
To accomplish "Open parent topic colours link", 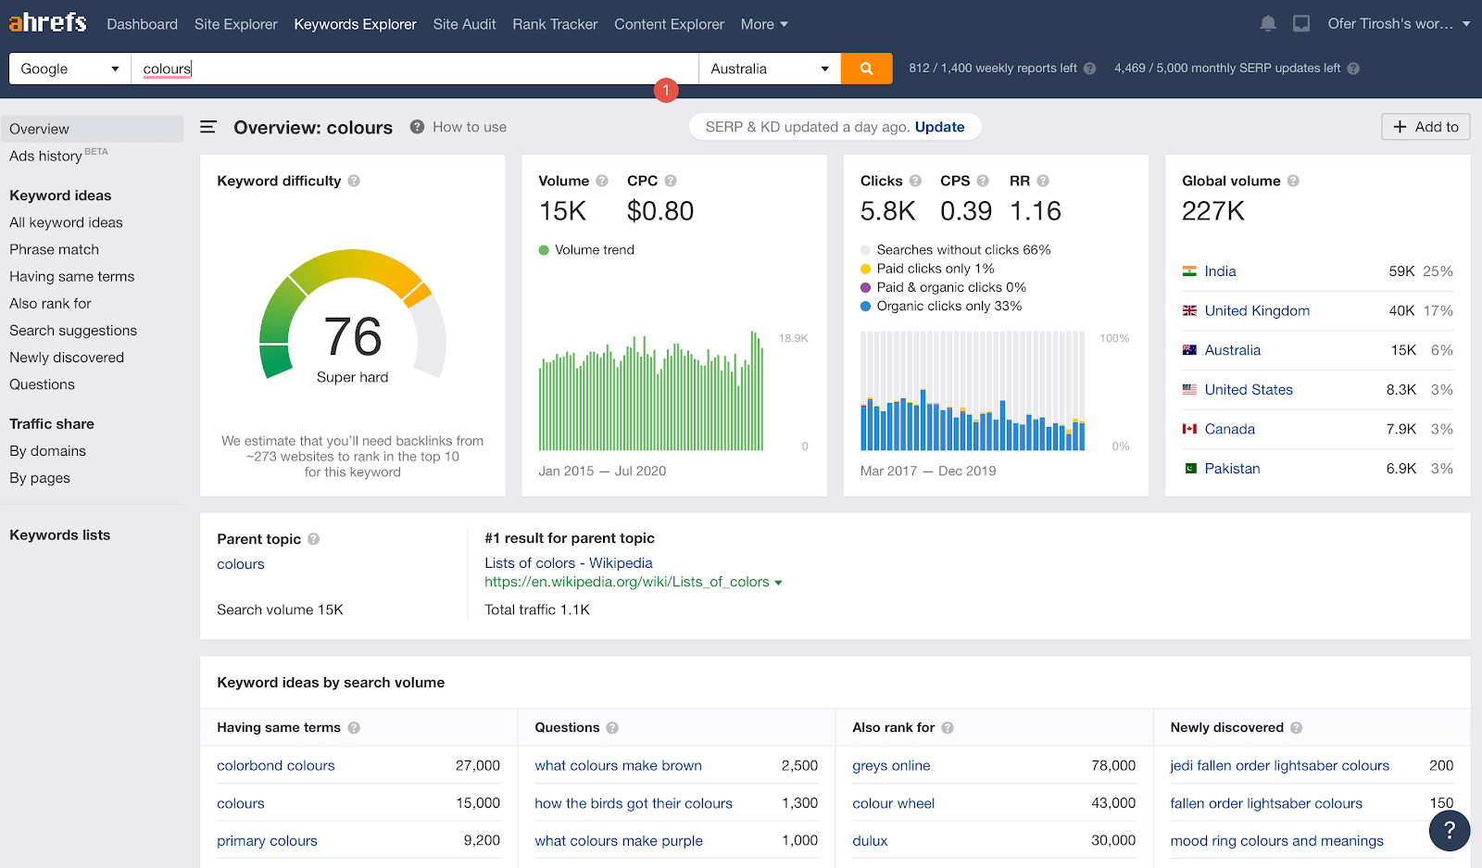I will (x=241, y=564).
